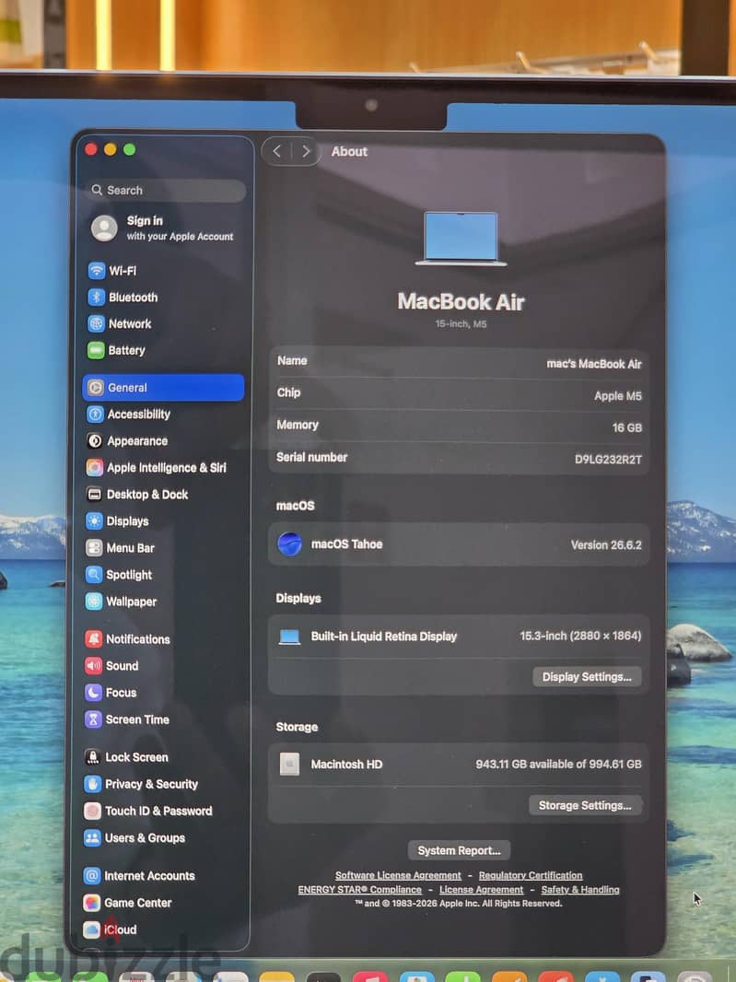The image size is (736, 982).
Task: Open Software License Agreement link
Action: click(398, 875)
